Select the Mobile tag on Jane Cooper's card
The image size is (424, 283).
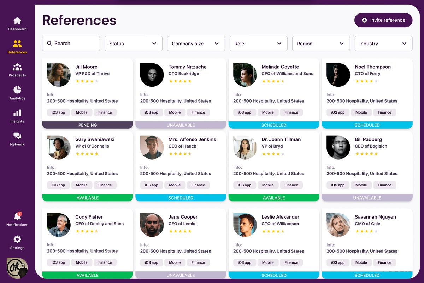coord(175,262)
